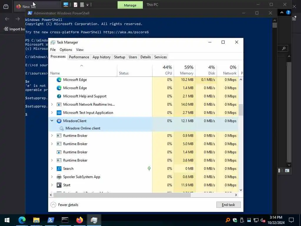Viewport: 301px width, 226px height.
Task: Click the scroll down arrow of process list
Action: (x=241, y=190)
